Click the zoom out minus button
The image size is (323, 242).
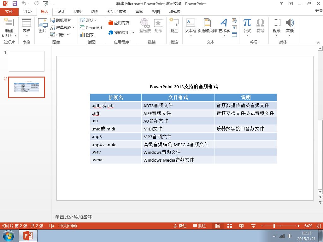coord(262,226)
